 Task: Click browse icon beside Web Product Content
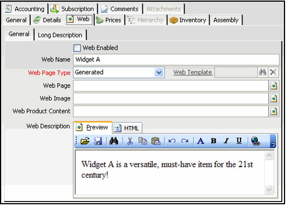(274, 111)
